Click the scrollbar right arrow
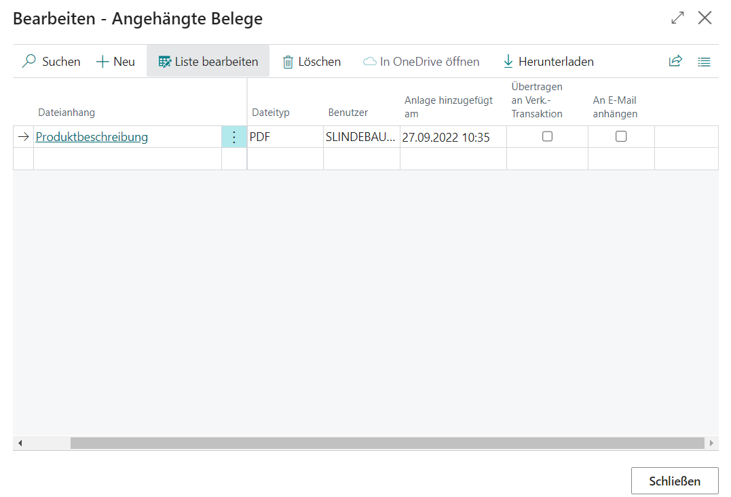Screen dimensions: 731x497 coord(711,443)
